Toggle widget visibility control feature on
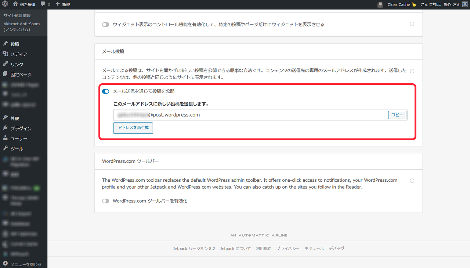 [x=106, y=25]
